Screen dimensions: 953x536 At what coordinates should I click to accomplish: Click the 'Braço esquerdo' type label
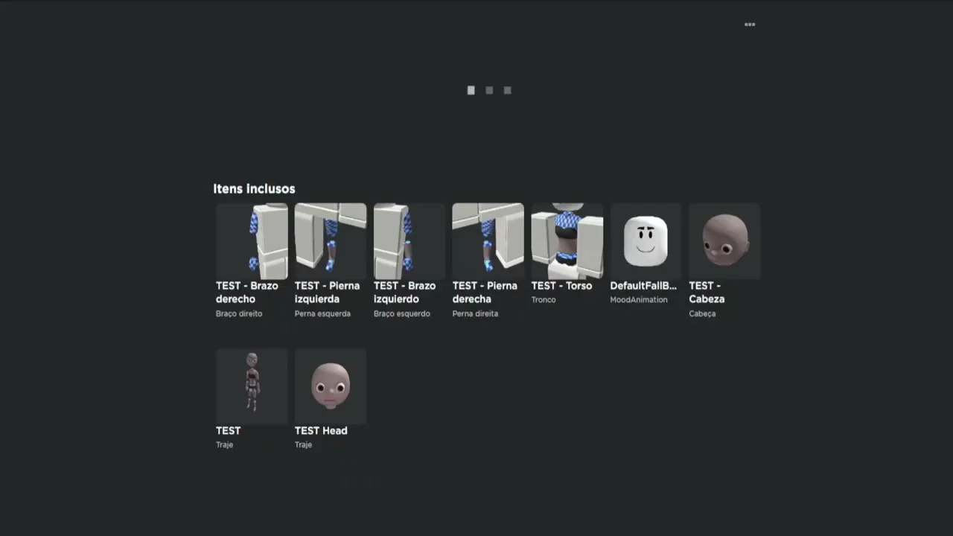click(x=402, y=313)
